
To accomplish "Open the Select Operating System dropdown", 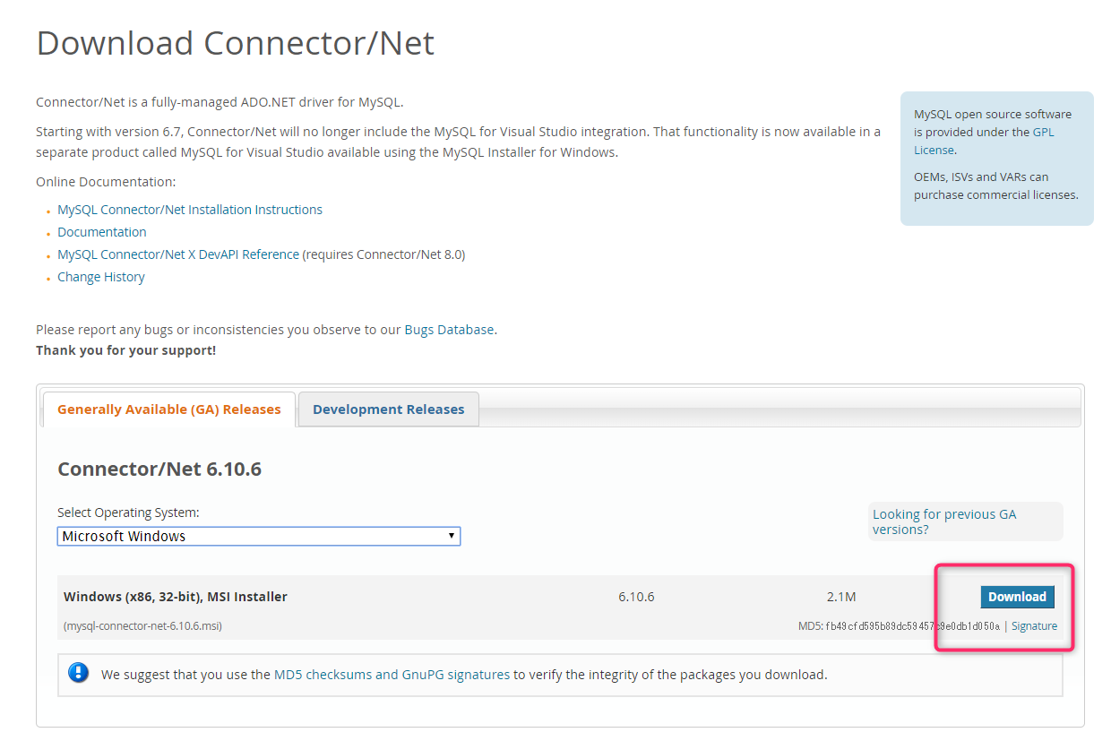I will (x=259, y=536).
